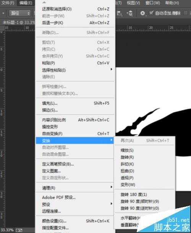Image resolution: width=191 pixels, height=233 pixels.
Task: Choose 渐隐(D)... menu item
Action: click(75, 32)
